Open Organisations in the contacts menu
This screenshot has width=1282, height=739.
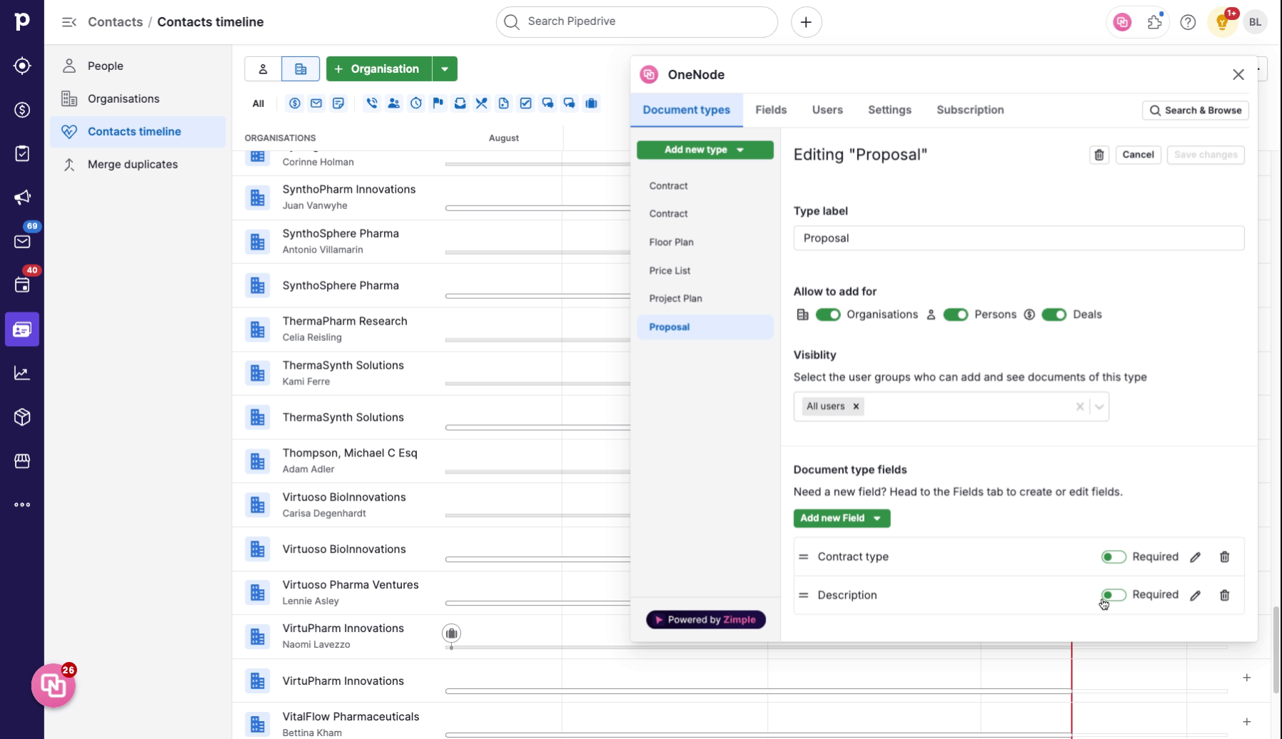(138, 98)
